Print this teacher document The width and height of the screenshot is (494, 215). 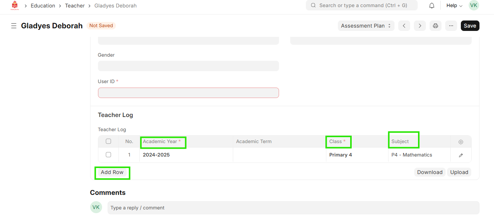435,26
